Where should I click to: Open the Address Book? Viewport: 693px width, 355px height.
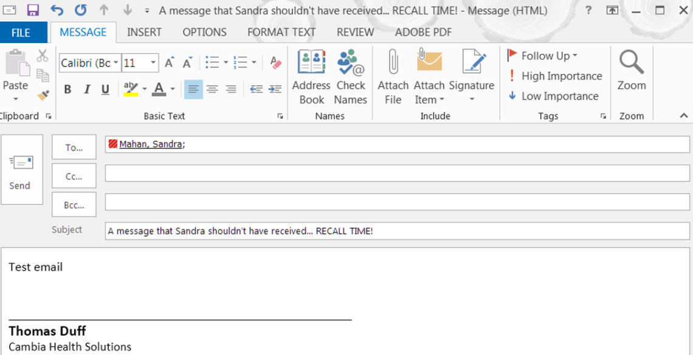pyautogui.click(x=311, y=75)
